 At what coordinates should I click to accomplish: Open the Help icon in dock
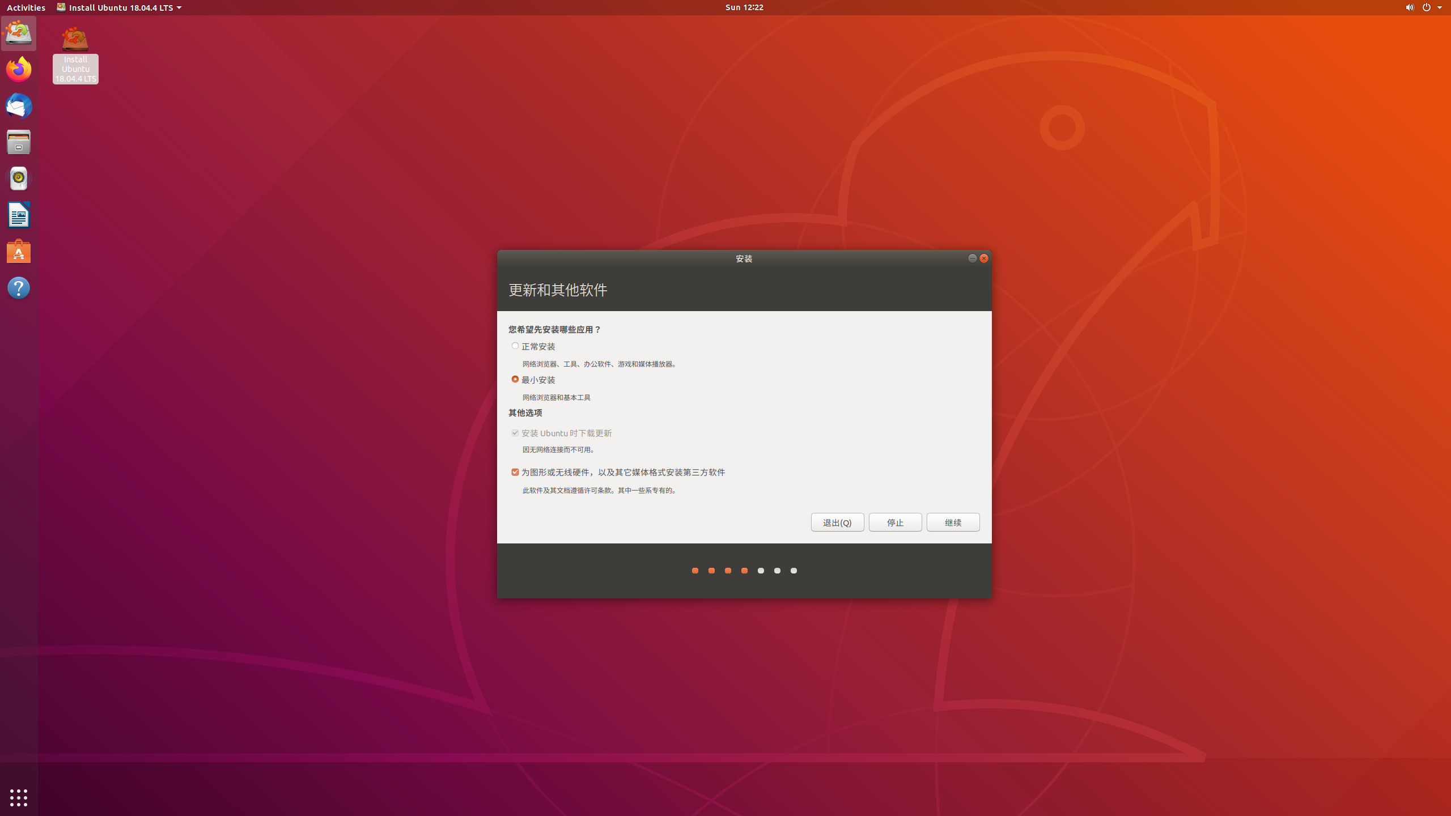pos(19,288)
